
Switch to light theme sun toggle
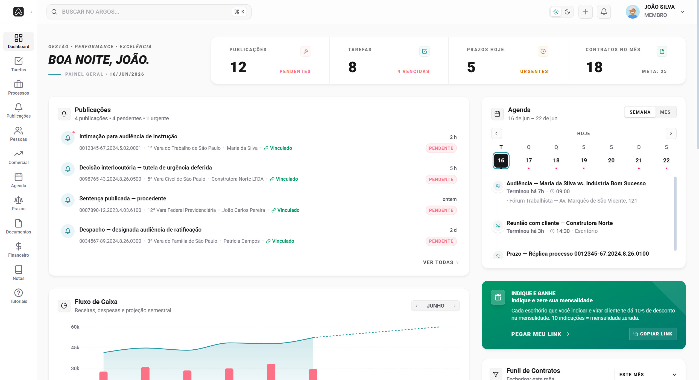click(x=556, y=12)
